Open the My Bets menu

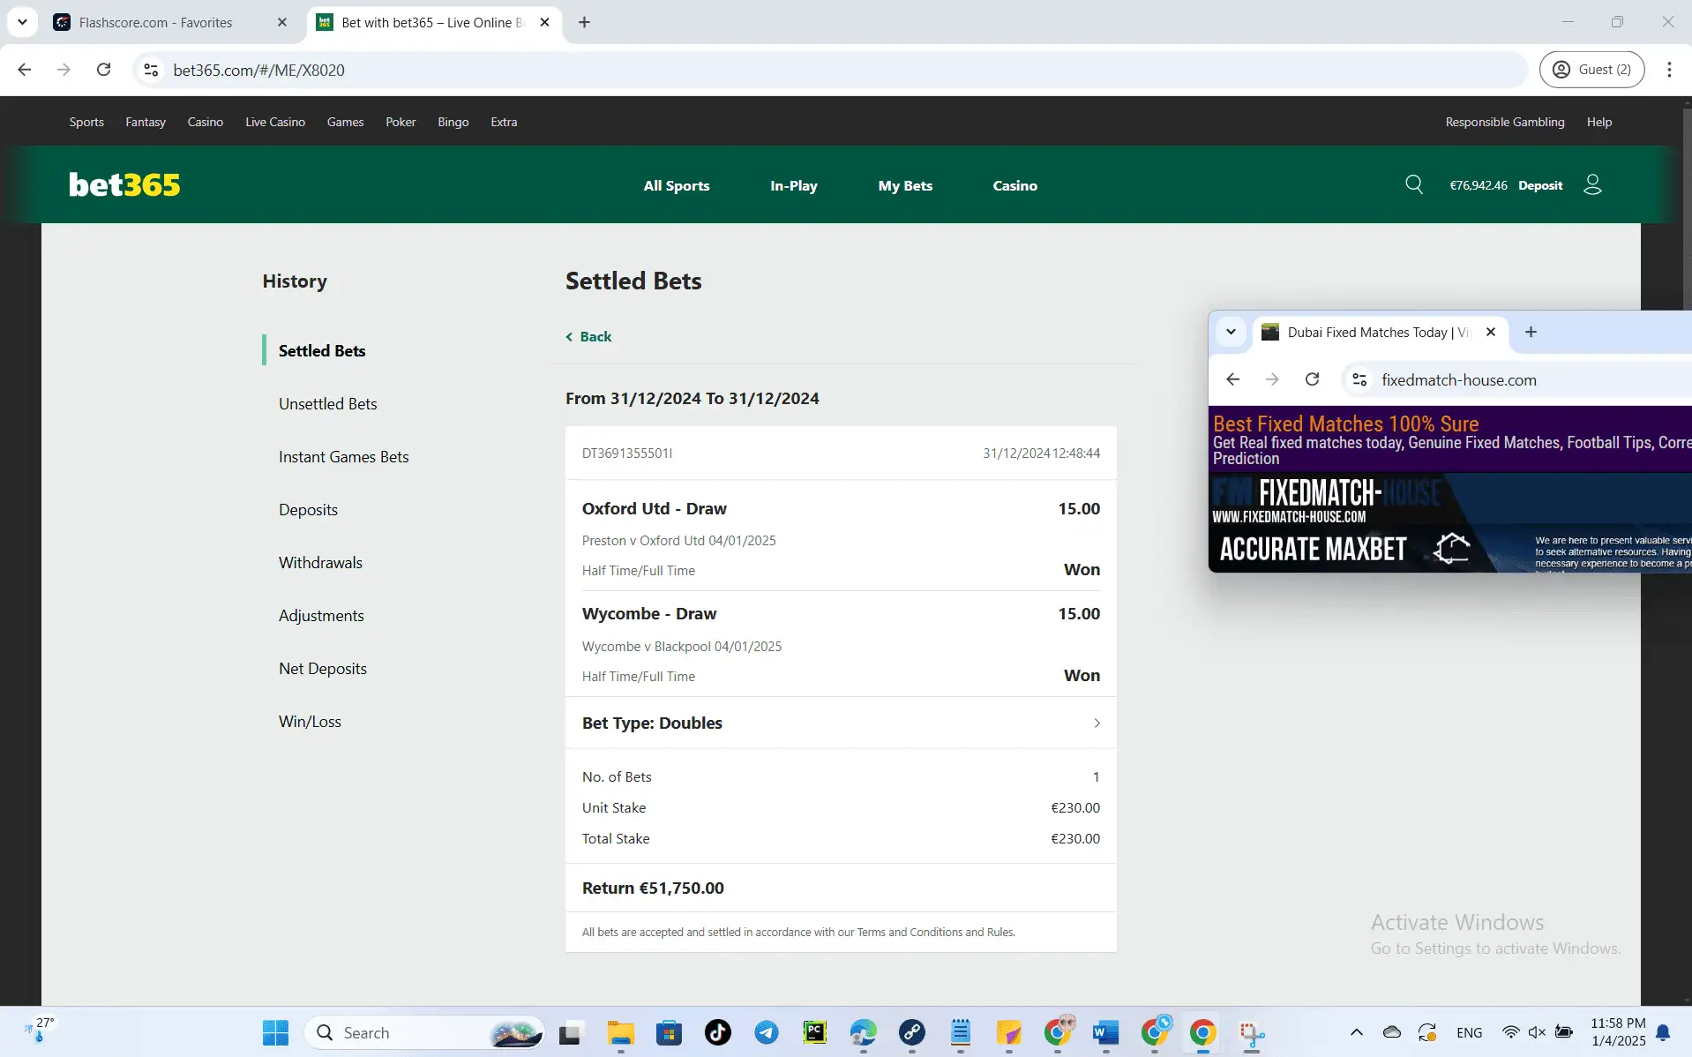[x=905, y=185]
